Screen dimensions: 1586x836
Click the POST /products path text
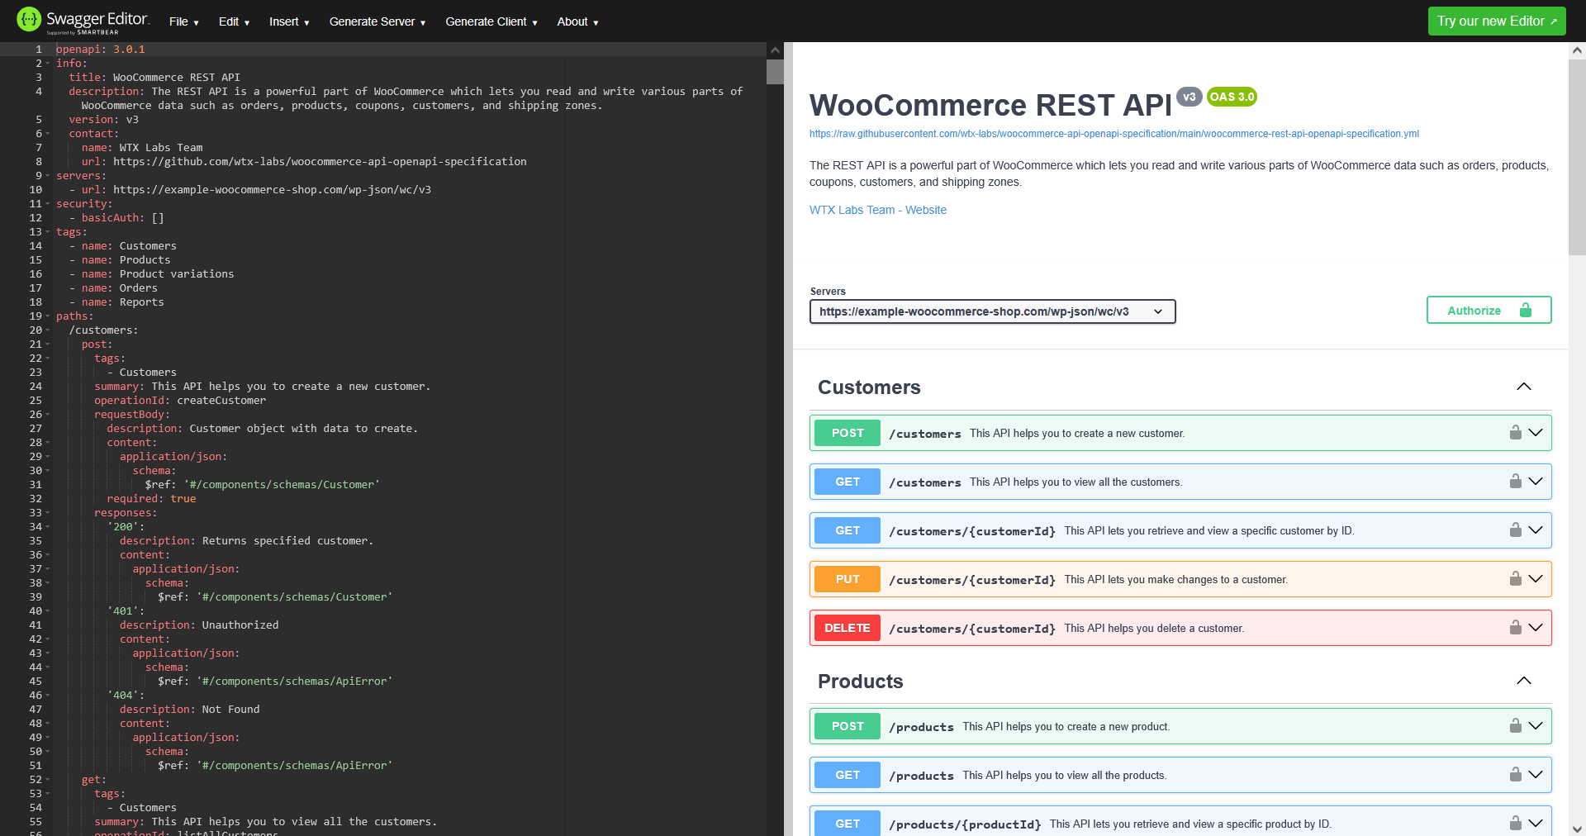click(x=921, y=727)
